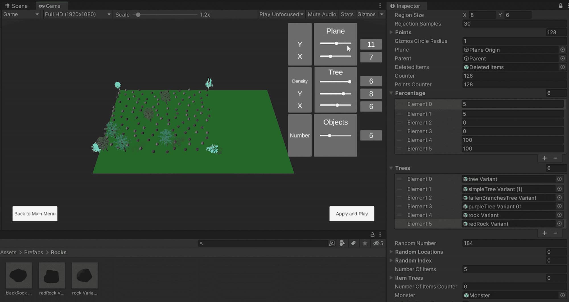Image resolution: width=569 pixels, height=302 pixels.
Task: Go to Assets in breadcrumb path
Action: (8, 252)
